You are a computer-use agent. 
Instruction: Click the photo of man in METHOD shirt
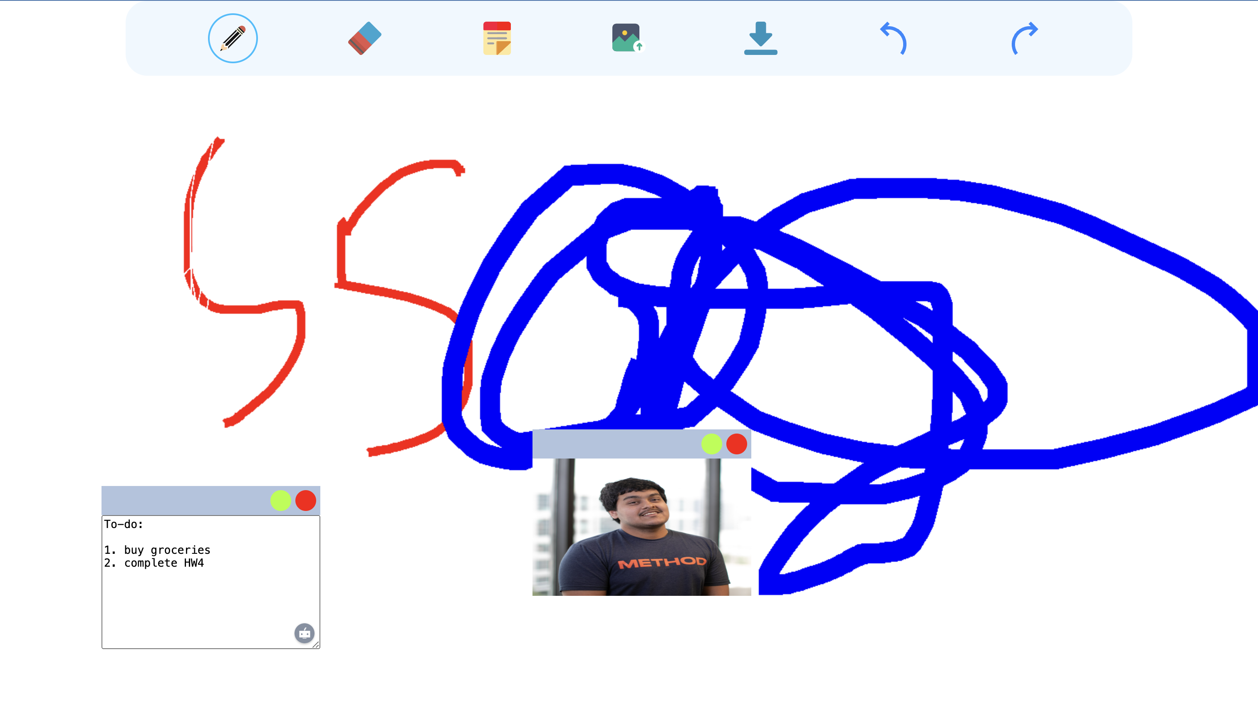tap(642, 527)
